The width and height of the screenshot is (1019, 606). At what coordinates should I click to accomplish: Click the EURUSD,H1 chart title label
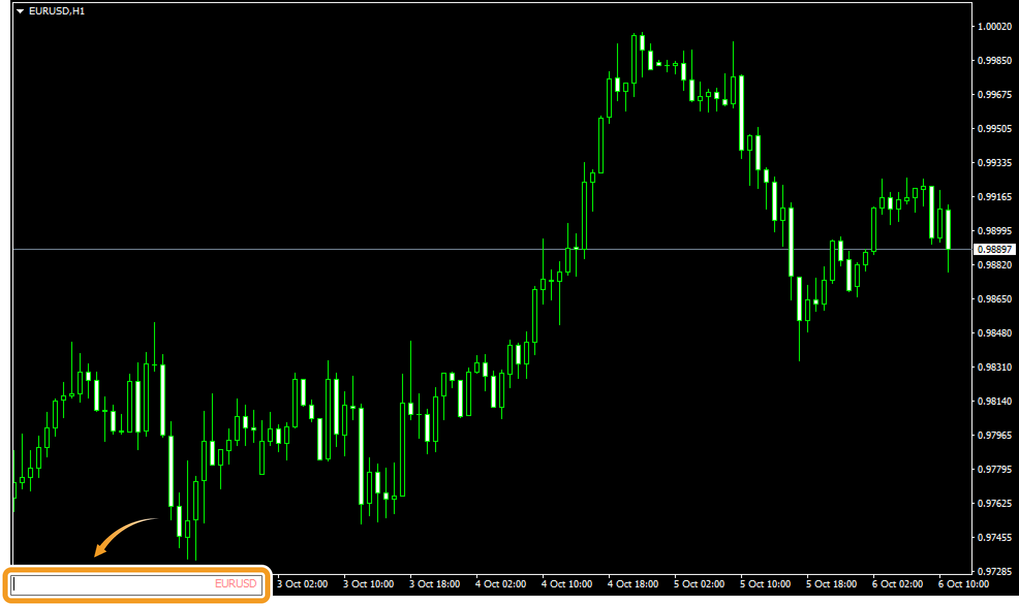(x=57, y=11)
